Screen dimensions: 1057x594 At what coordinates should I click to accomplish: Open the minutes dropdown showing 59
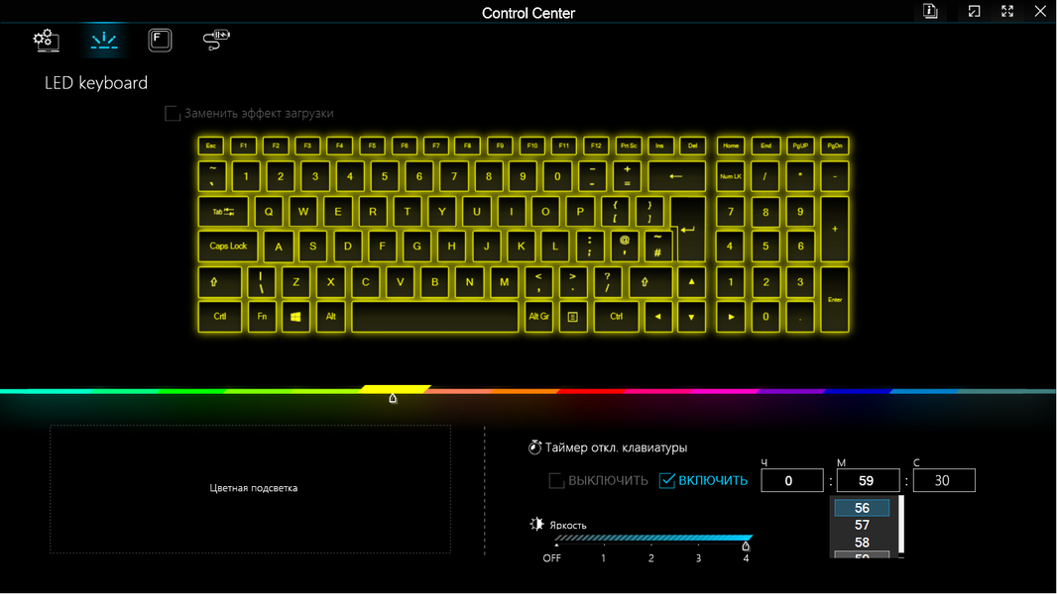(868, 480)
